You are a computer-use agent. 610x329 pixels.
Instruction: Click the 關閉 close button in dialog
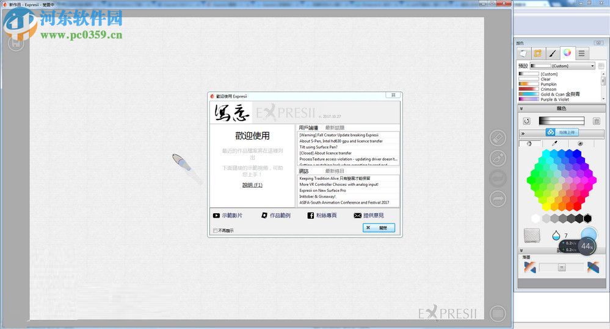tap(379, 228)
